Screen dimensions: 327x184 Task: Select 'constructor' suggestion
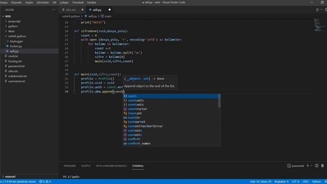tap(171, 109)
